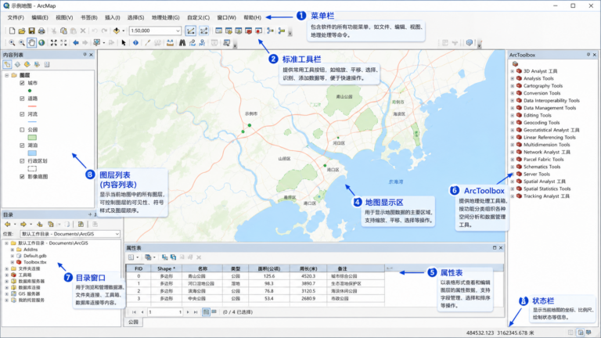Screen dimensions: 601x338
Task: Close the ArcToolbox panel
Action: click(x=595, y=55)
